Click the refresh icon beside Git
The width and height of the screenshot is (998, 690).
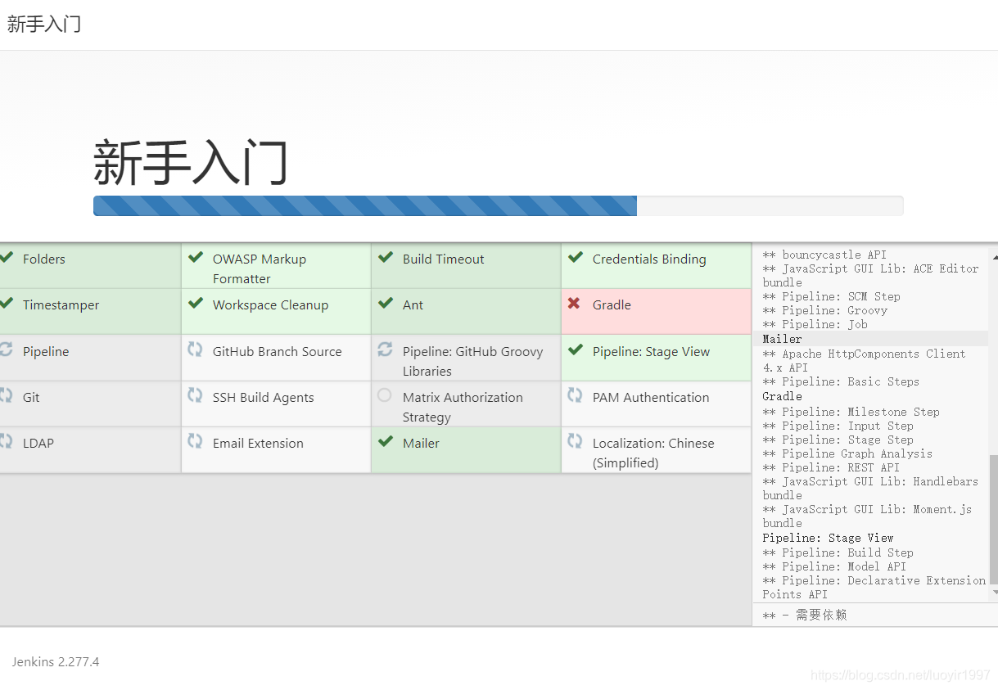pyautogui.click(x=6, y=395)
